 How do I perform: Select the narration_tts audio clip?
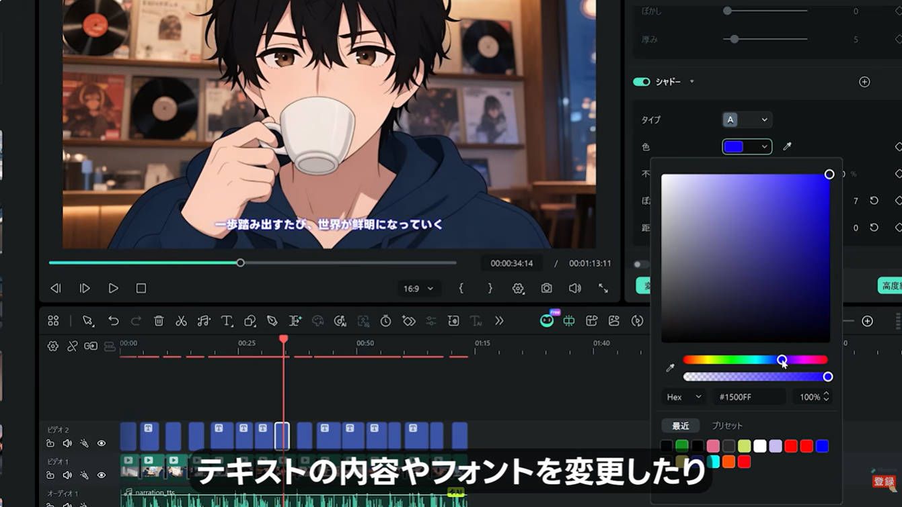293,497
